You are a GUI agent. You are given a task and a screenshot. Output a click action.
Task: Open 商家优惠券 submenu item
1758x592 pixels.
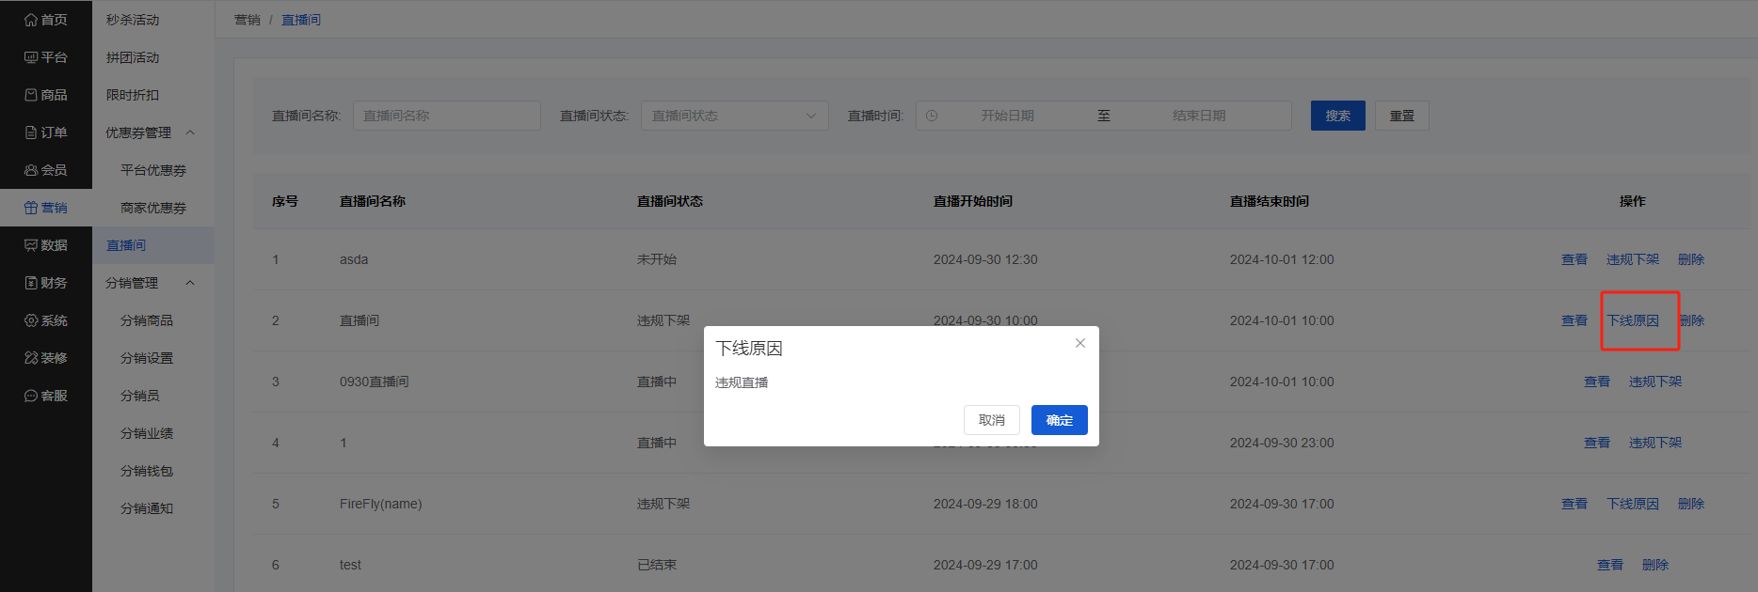pos(153,208)
